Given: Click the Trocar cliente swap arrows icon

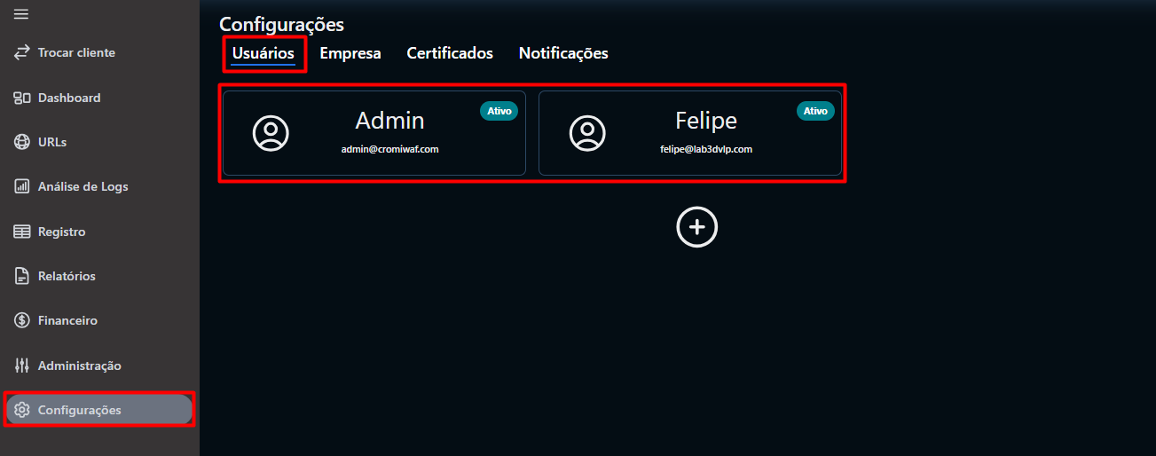Looking at the screenshot, I should click(x=22, y=52).
